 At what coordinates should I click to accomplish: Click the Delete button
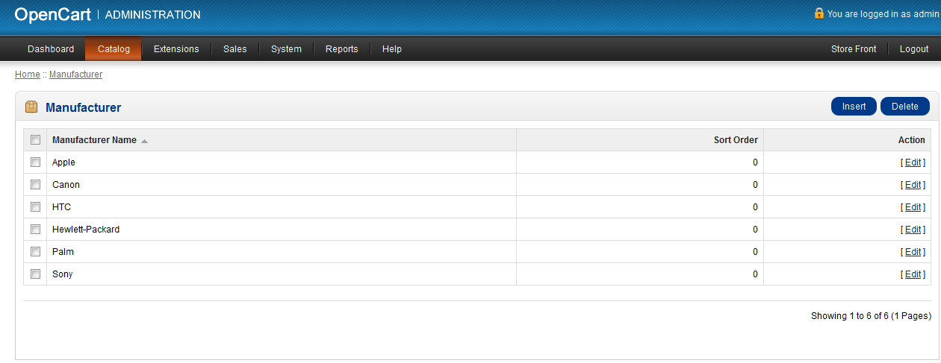point(905,107)
